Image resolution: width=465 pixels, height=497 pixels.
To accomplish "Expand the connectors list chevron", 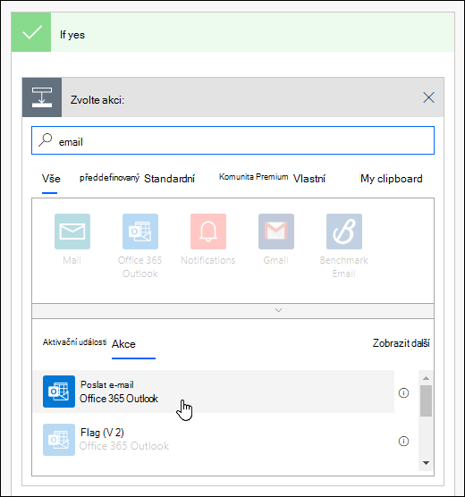I will click(278, 310).
